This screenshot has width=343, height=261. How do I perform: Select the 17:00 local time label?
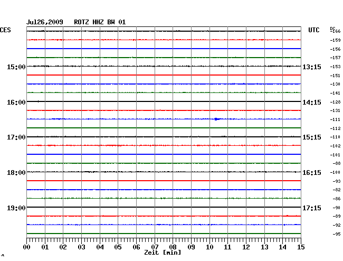16,137
